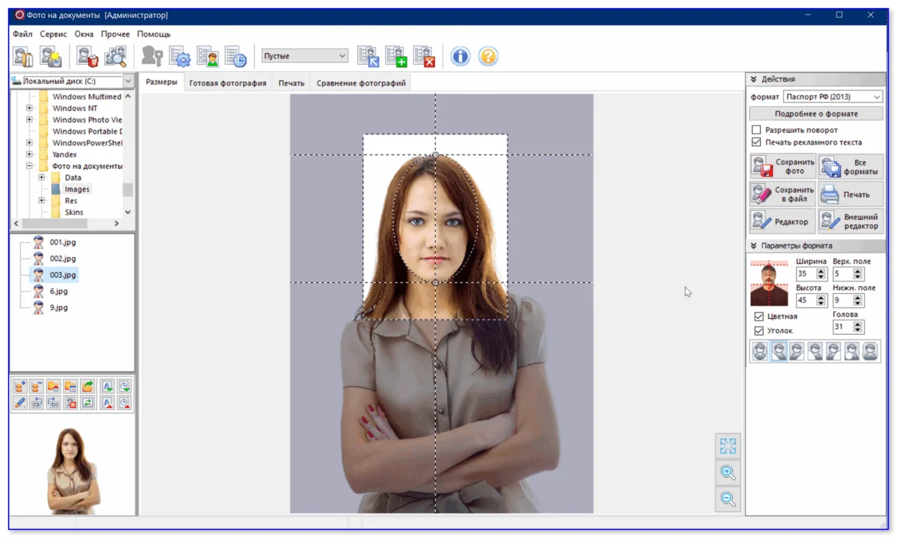897x538 pixels.
Task: Select the last head pose preset icon
Action: [870, 351]
